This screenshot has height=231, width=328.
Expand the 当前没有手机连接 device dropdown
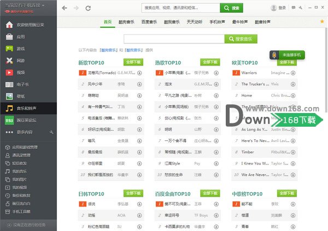click(x=25, y=5)
